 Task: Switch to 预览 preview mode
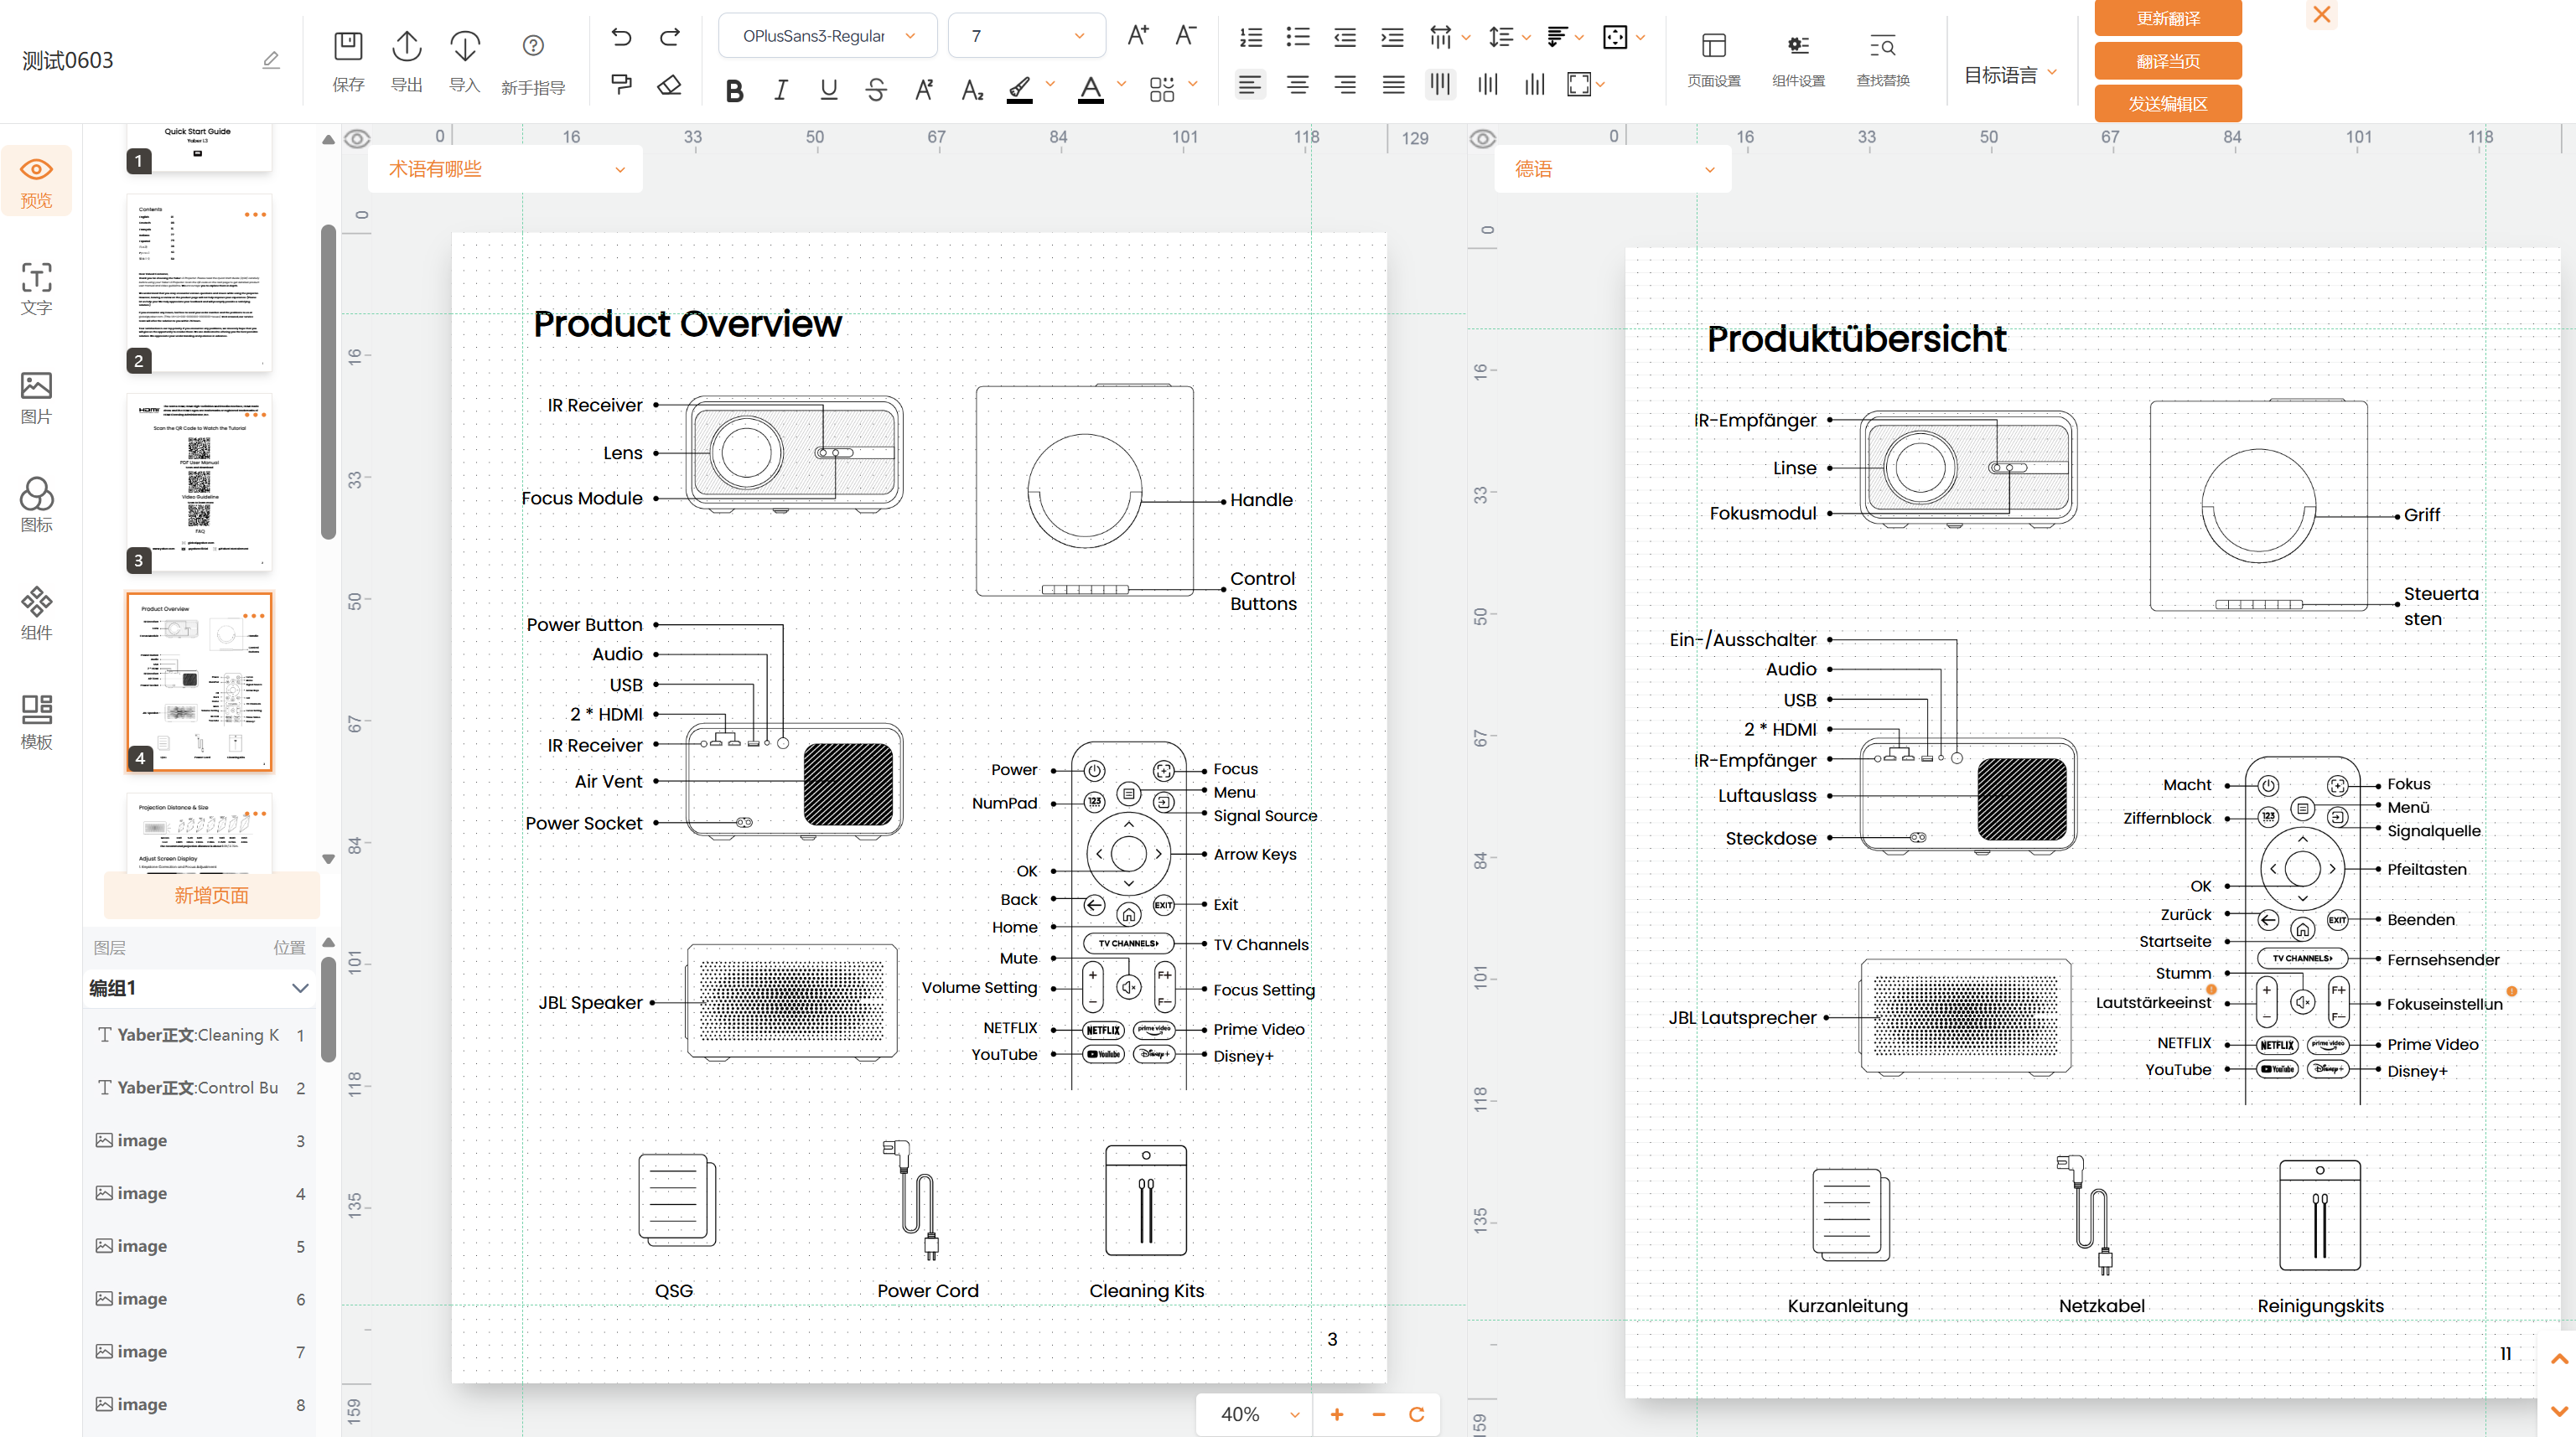[x=36, y=182]
